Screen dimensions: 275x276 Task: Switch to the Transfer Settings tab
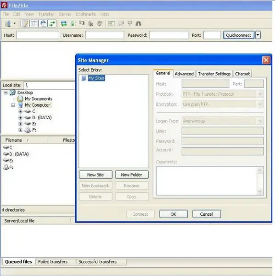(214, 74)
